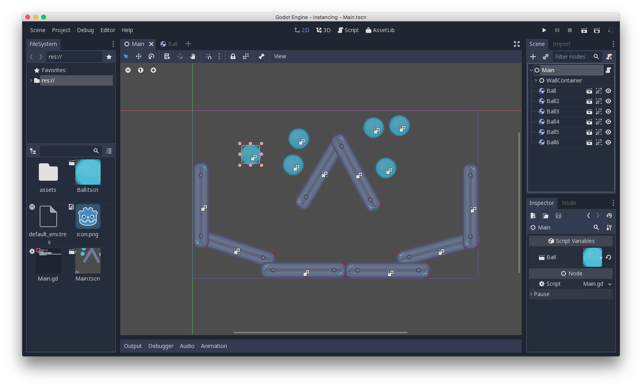
Task: Click the instance scene link icon
Action: (546, 57)
